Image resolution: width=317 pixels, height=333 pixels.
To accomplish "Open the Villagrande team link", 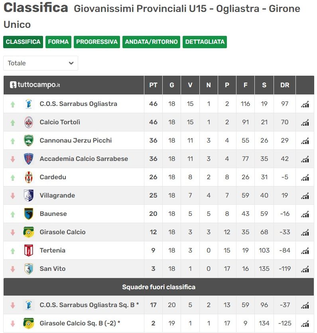I will pos(57,196).
